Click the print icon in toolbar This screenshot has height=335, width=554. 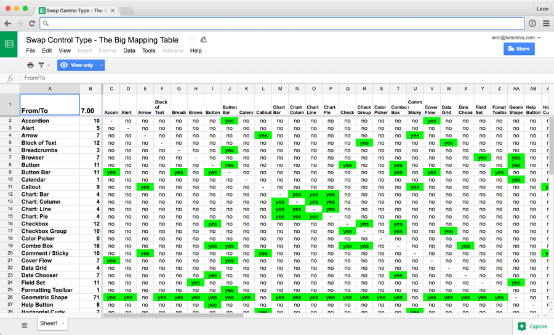click(x=30, y=65)
